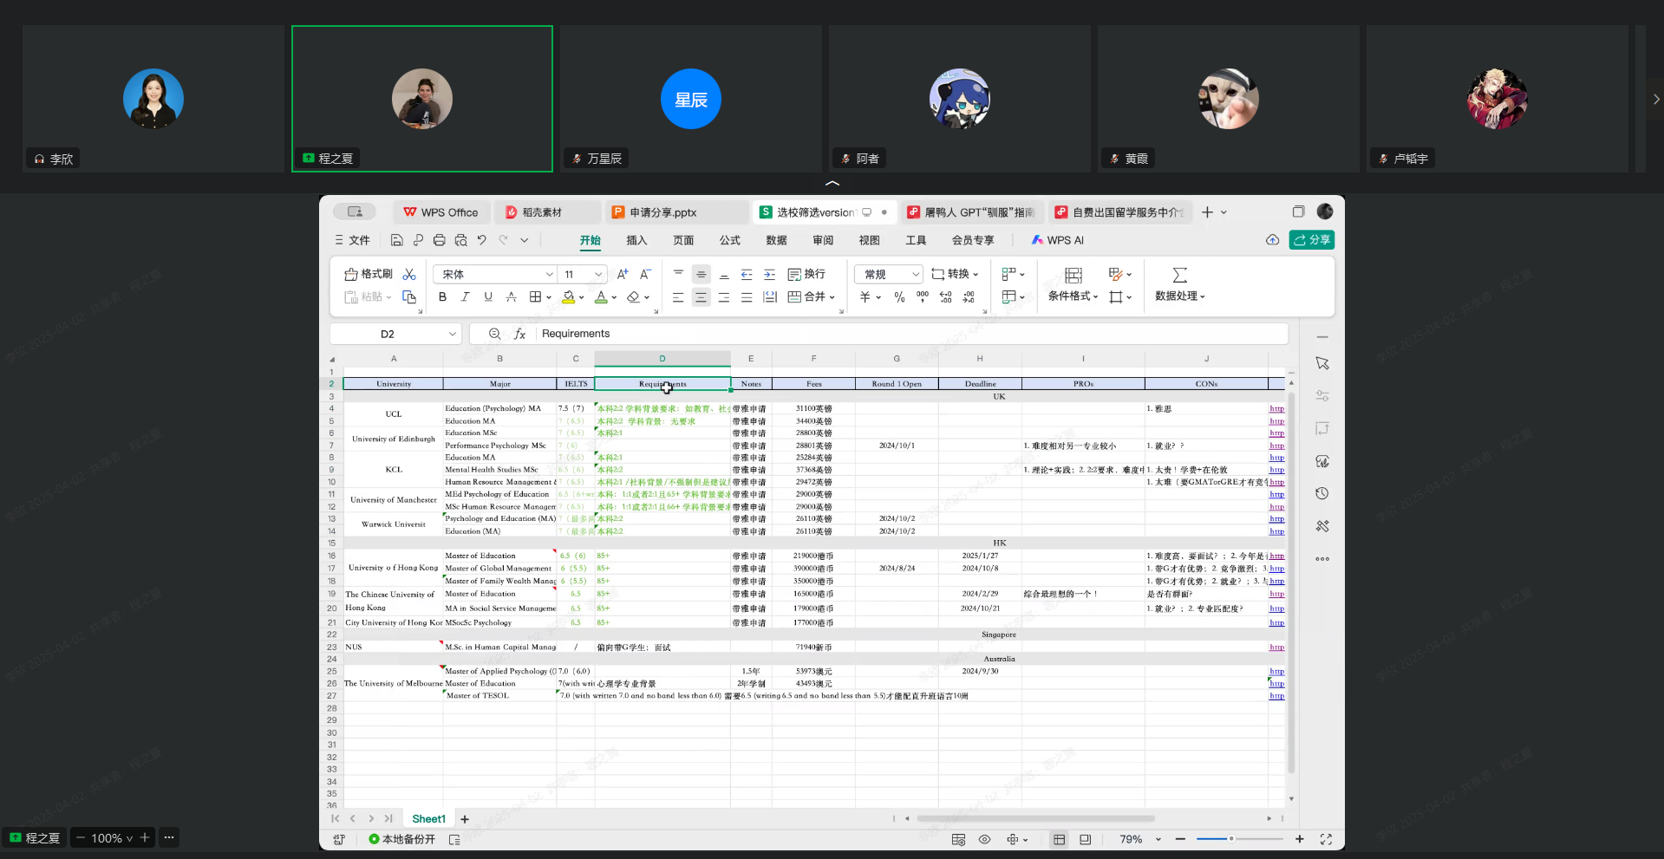Screen dimensions: 1664x859
Task: Apply underline to selected cell
Action: tap(488, 297)
